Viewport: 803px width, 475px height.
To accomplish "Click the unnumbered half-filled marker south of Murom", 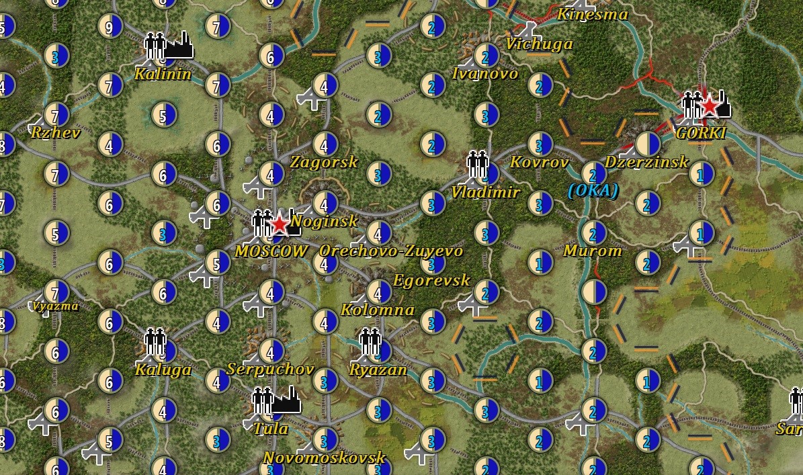I will coord(593,292).
